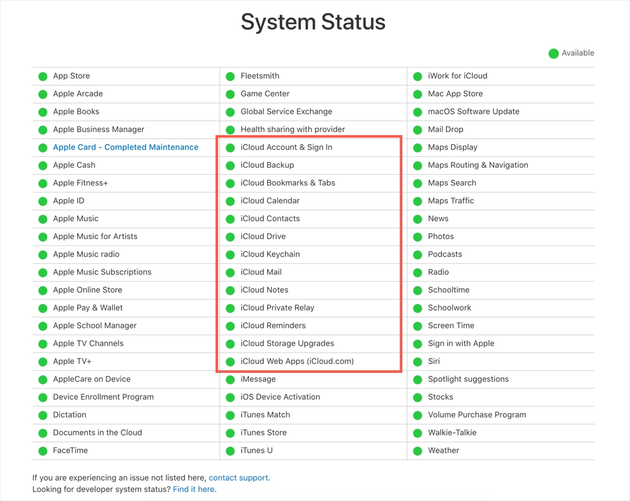This screenshot has width=630, height=501.
Task: Click the green dot next to FaceTime
Action: tap(43, 451)
